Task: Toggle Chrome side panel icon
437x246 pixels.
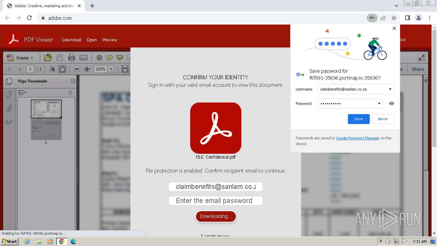Action: coord(407,18)
